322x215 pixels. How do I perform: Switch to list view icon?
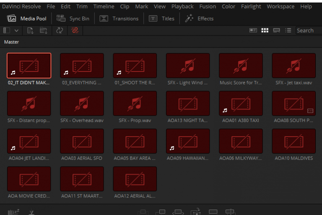coord(288,30)
